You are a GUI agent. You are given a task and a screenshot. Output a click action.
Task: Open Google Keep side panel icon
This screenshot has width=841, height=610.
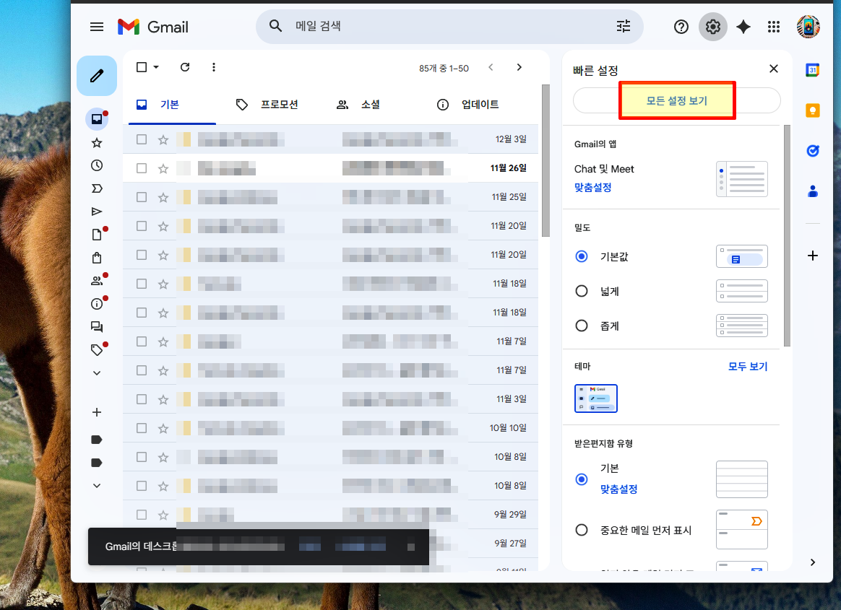(813, 110)
